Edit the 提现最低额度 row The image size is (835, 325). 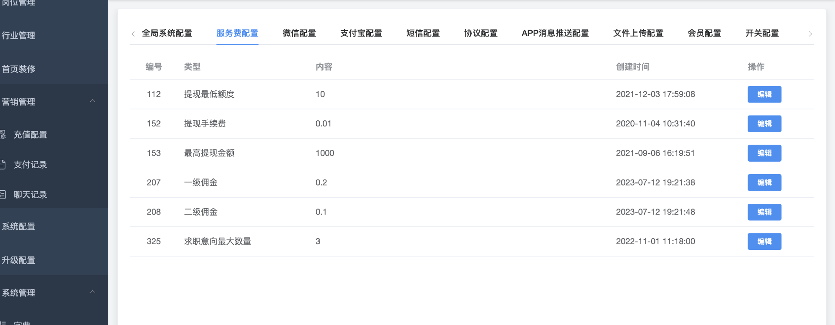764,94
